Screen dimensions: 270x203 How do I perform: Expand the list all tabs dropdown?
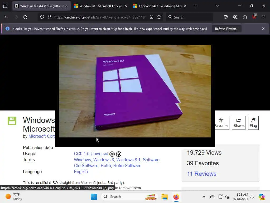[218, 6]
